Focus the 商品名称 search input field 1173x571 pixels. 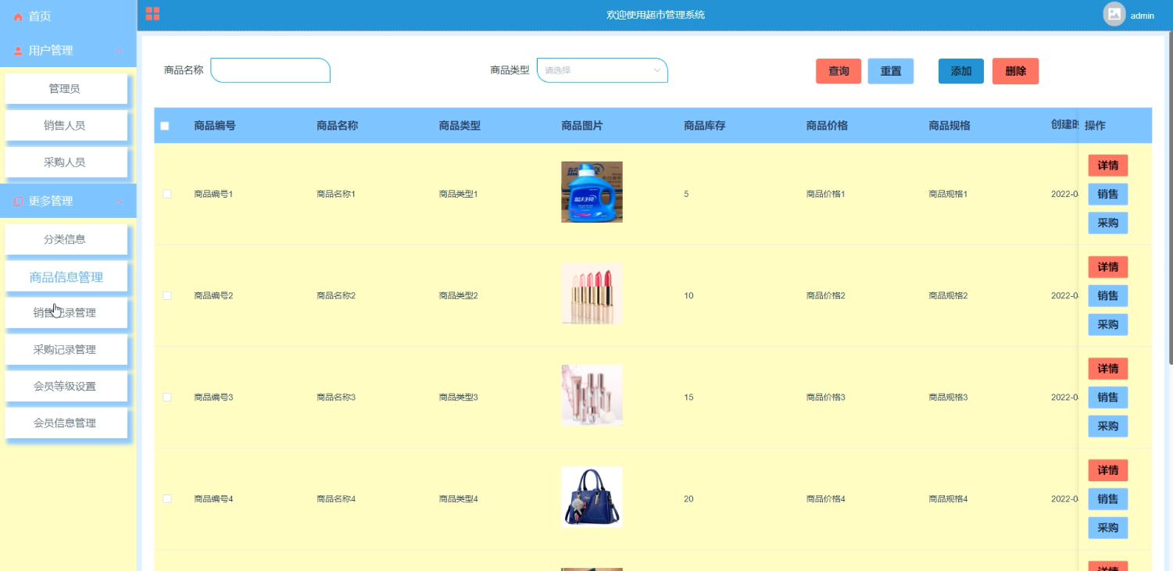(270, 70)
